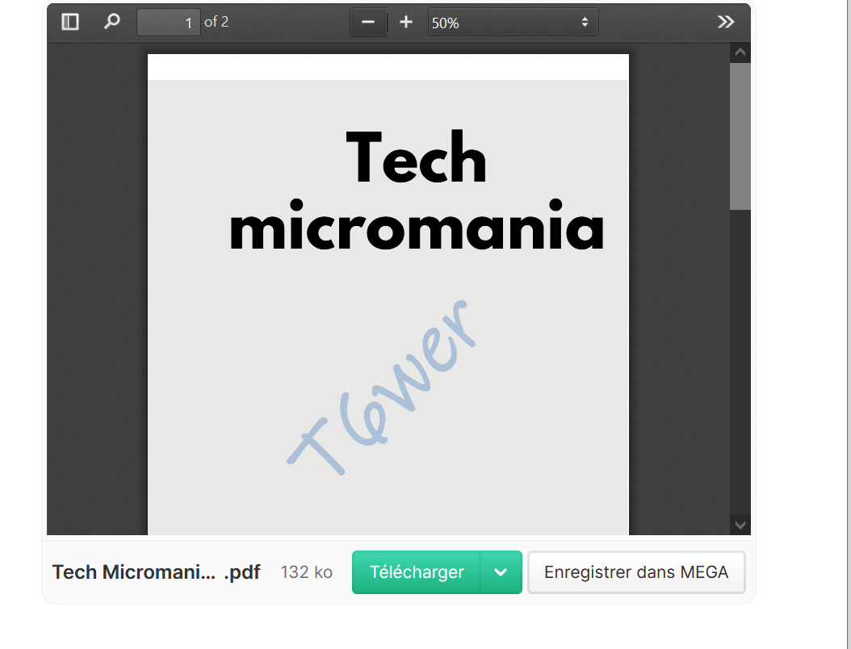The image size is (851, 649).
Task: Click the page number input field
Action: pyautogui.click(x=168, y=23)
